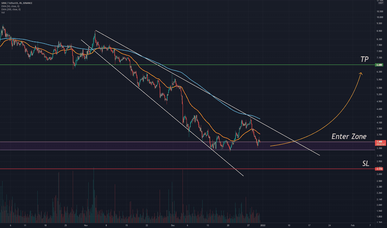Click the 4.600 price axis label
The width and height of the screenshot is (387, 228).
380,109
